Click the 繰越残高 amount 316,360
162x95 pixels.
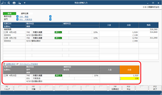click(154, 29)
